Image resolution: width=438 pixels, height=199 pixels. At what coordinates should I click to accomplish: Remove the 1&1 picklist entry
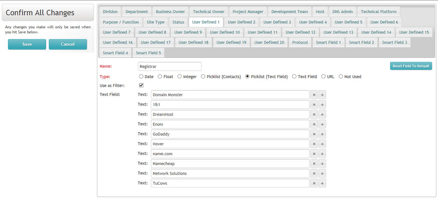pos(314,105)
